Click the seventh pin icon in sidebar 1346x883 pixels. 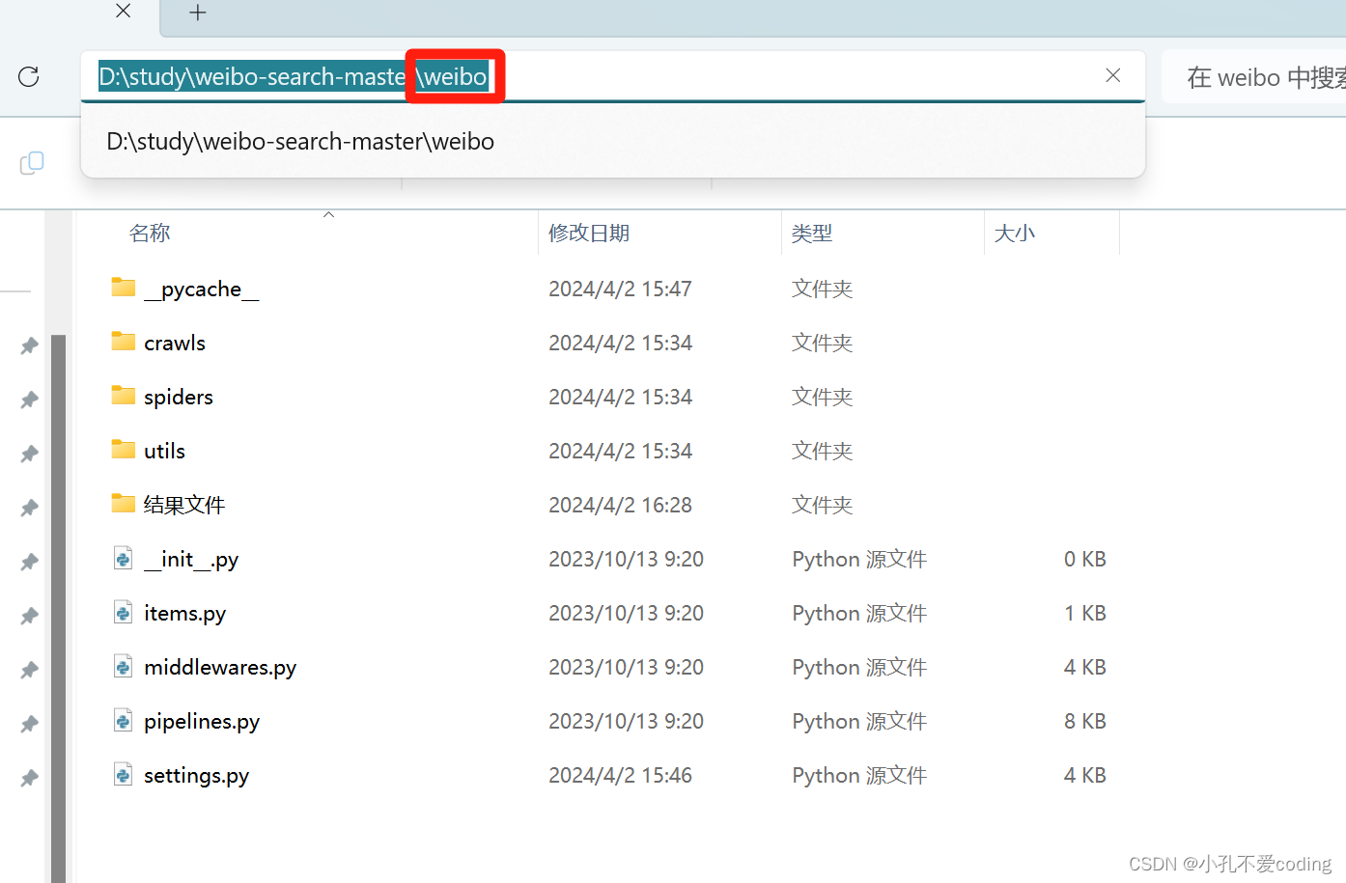30,670
